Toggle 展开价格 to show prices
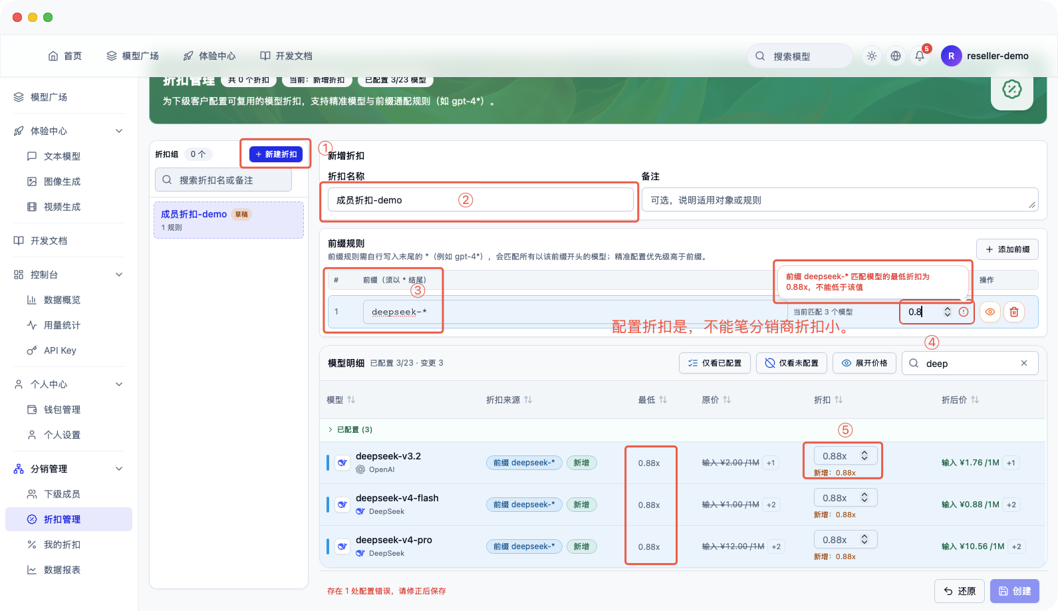Image resolution: width=1058 pixels, height=611 pixels. (x=864, y=363)
